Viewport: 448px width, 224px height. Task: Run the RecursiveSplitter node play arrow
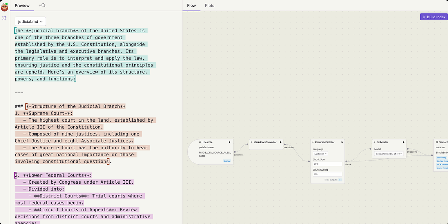(342, 142)
